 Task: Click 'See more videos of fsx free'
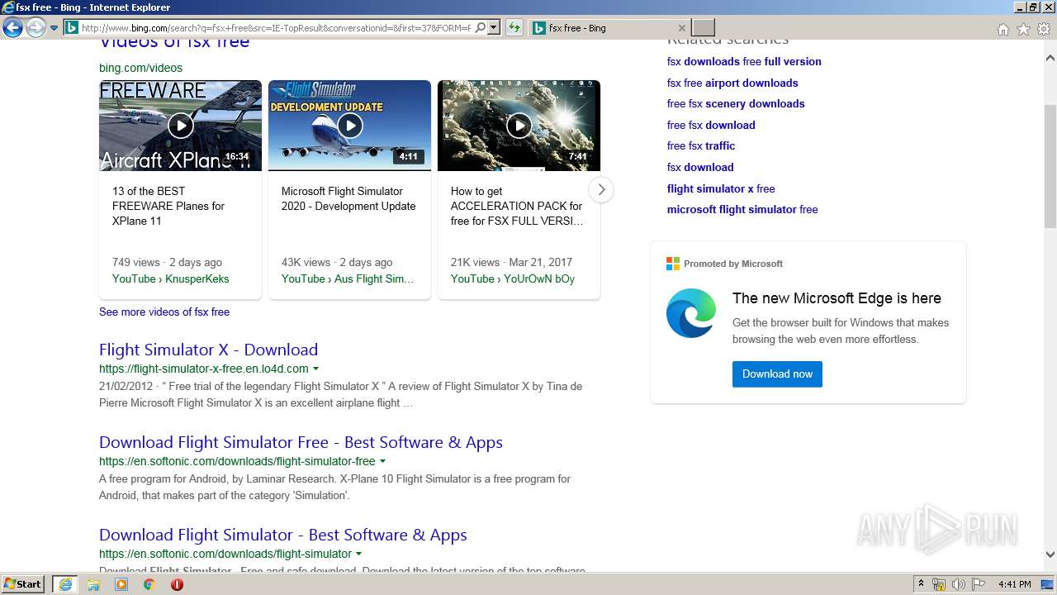(164, 312)
